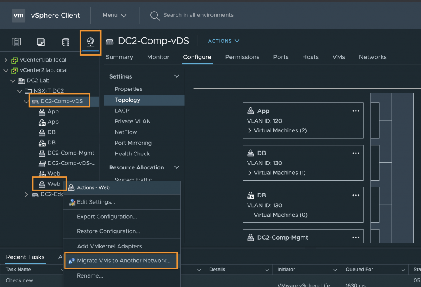Click DC2-Comp-vDS switch icon in tree
Screen dimensions: 421x287
pyautogui.click(x=35, y=102)
